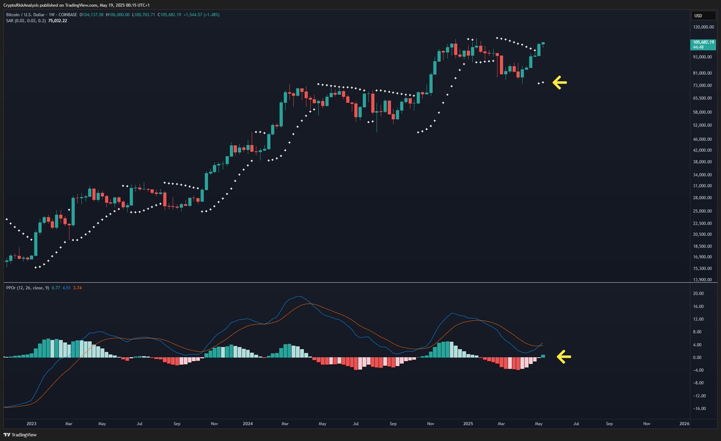Click the 65,500.00 price scale label
Screen dimensions: 721x441
pyautogui.click(x=704, y=98)
